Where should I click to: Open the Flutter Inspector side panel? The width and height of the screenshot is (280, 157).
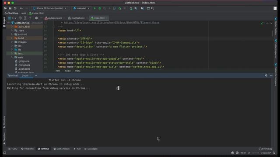coord(276,49)
